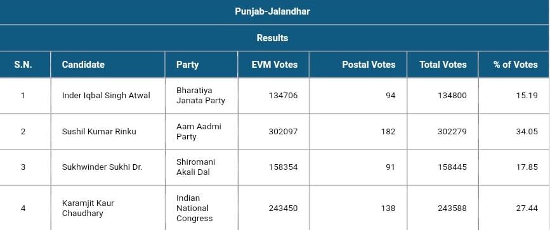Image resolution: width=550 pixels, height=230 pixels.
Task: Click the Punjab-Jalandhar title banner
Action: (x=272, y=11)
